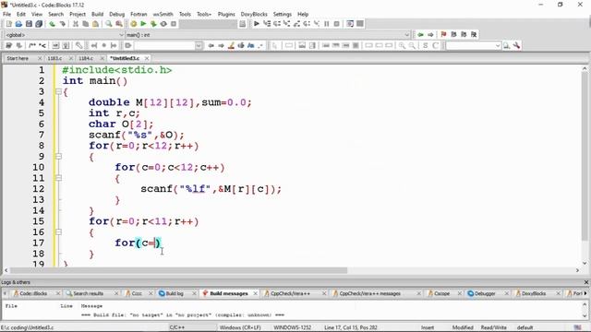
Task: Open the Settings menu
Action: click(x=283, y=14)
